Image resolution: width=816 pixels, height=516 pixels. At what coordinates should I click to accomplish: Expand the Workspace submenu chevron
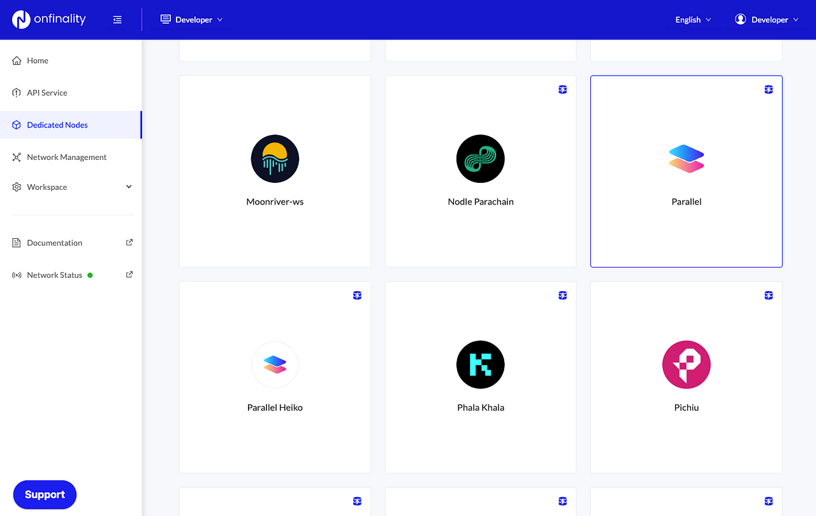point(129,187)
